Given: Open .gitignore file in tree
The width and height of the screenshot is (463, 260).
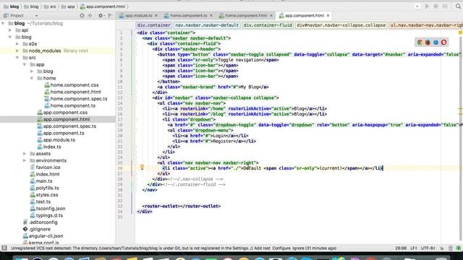Looking at the screenshot, I should (x=40, y=229).
